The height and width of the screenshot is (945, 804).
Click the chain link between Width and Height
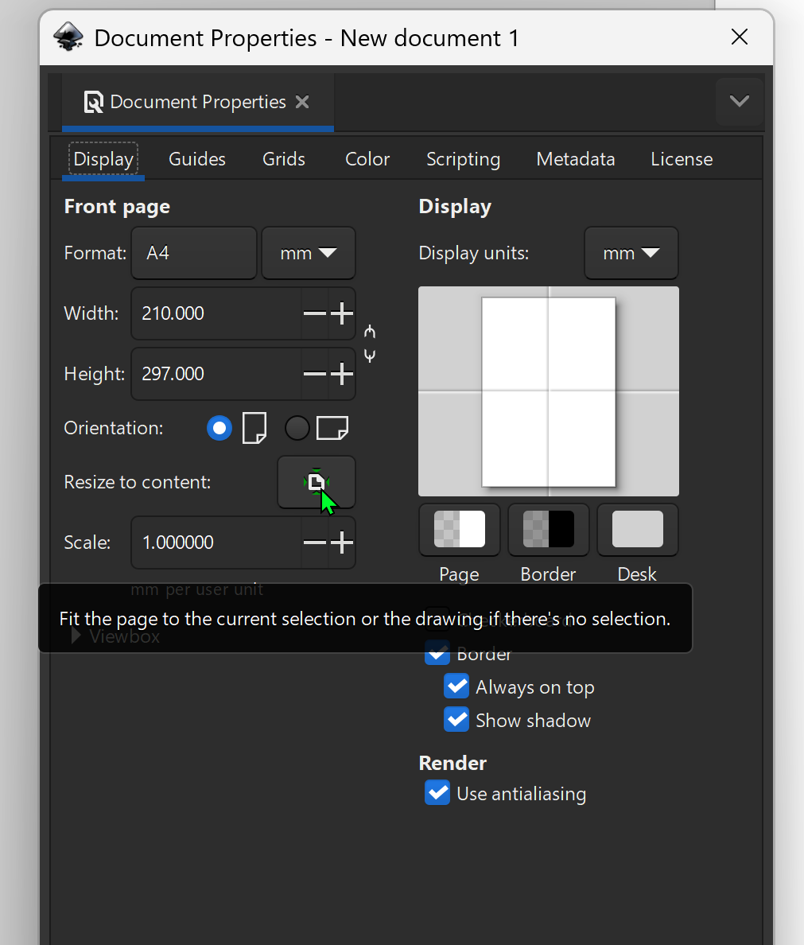pyautogui.click(x=369, y=343)
